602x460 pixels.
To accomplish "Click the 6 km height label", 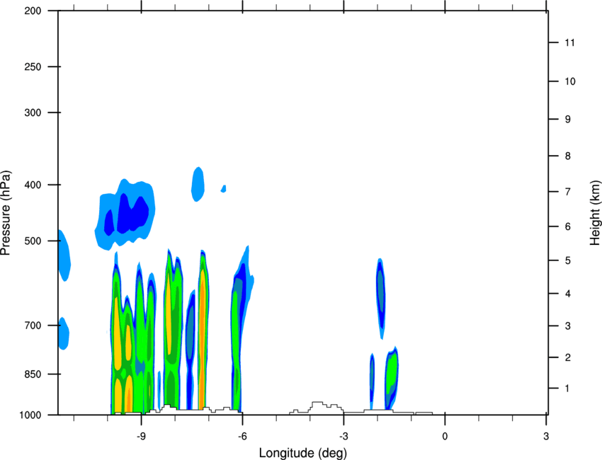I will coord(568,226).
